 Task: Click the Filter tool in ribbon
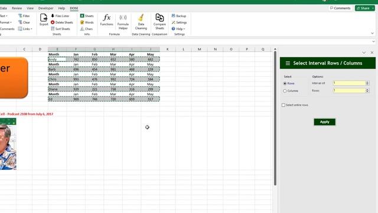pos(24,16)
